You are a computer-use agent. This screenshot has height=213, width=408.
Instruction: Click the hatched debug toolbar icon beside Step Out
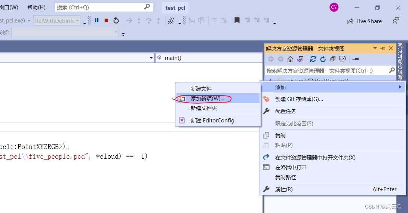tap(171, 21)
